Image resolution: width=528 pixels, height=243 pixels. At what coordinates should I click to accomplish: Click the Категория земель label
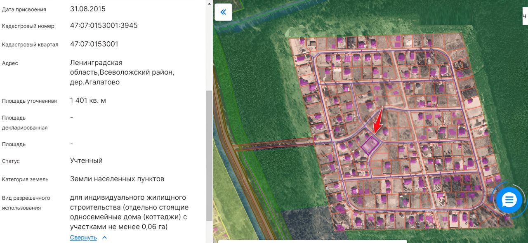(25, 179)
